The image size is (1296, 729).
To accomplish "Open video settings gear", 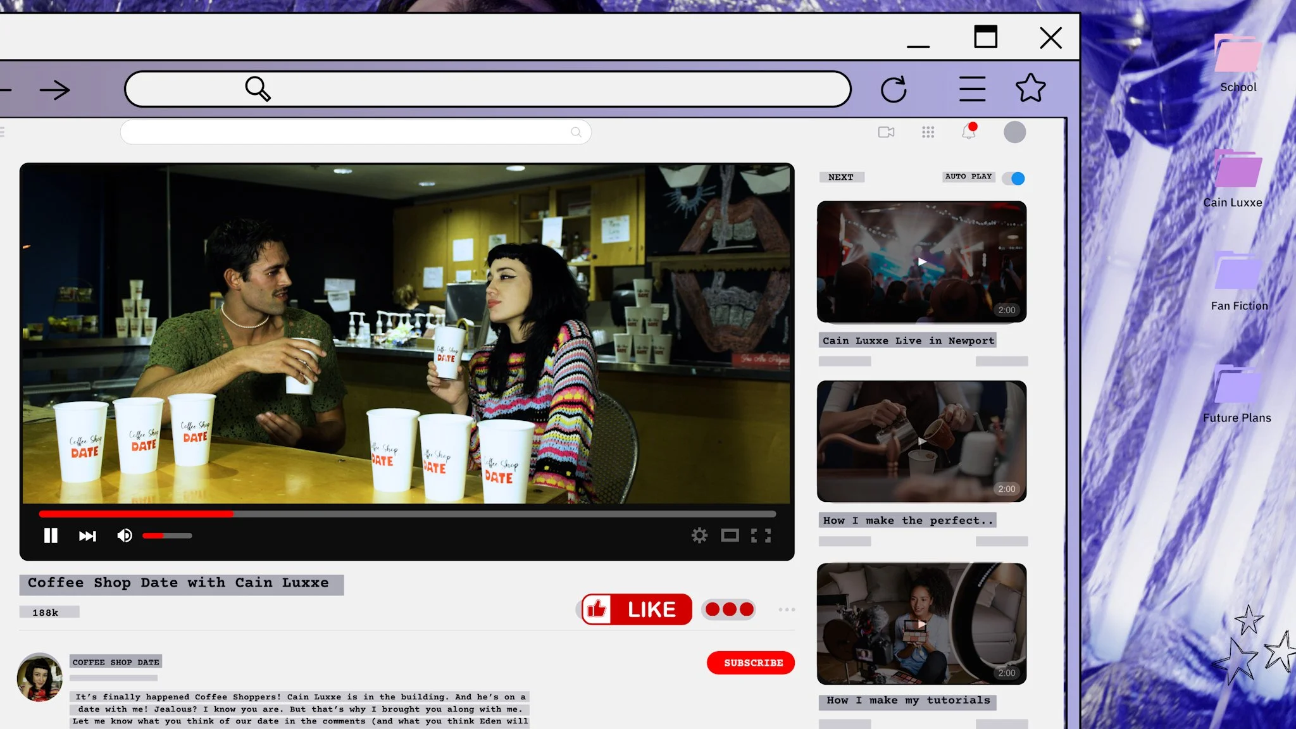I will coord(699,536).
